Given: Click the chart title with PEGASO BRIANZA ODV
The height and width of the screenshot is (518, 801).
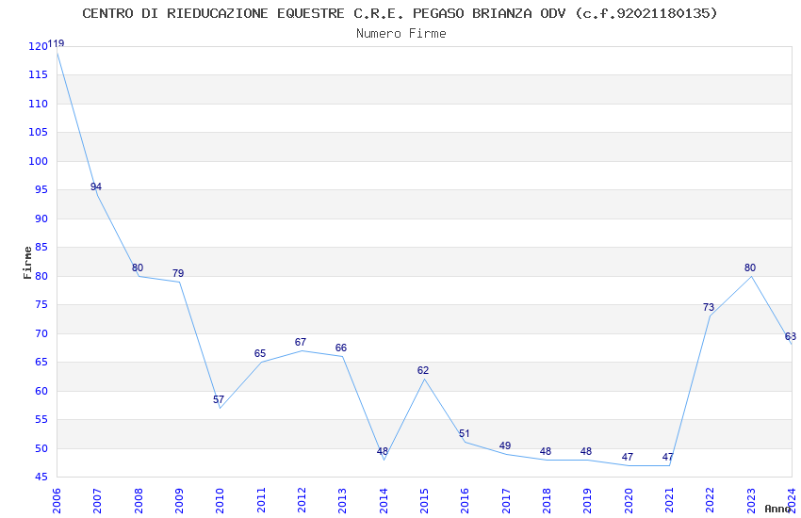Looking at the screenshot, I should (400, 13).
